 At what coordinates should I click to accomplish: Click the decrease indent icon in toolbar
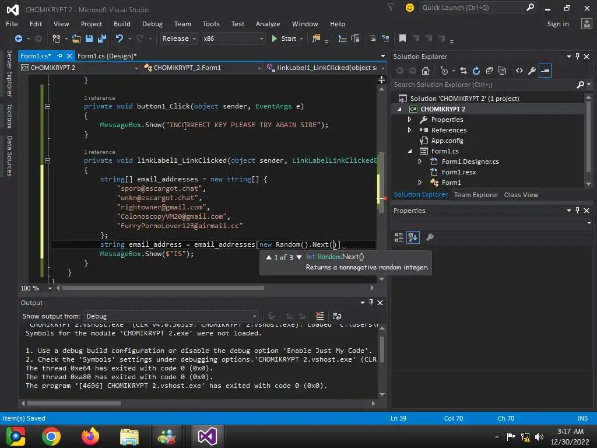[x=373, y=38]
